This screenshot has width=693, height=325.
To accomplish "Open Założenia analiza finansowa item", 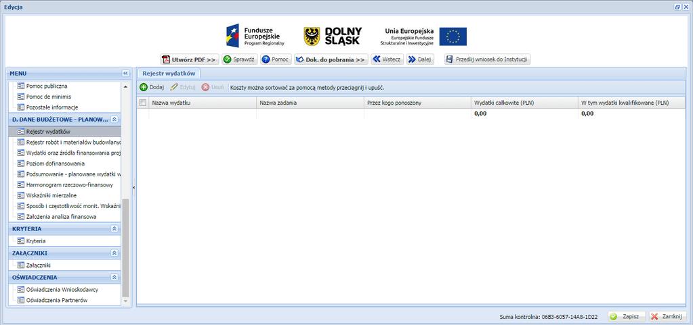I will pyautogui.click(x=57, y=216).
